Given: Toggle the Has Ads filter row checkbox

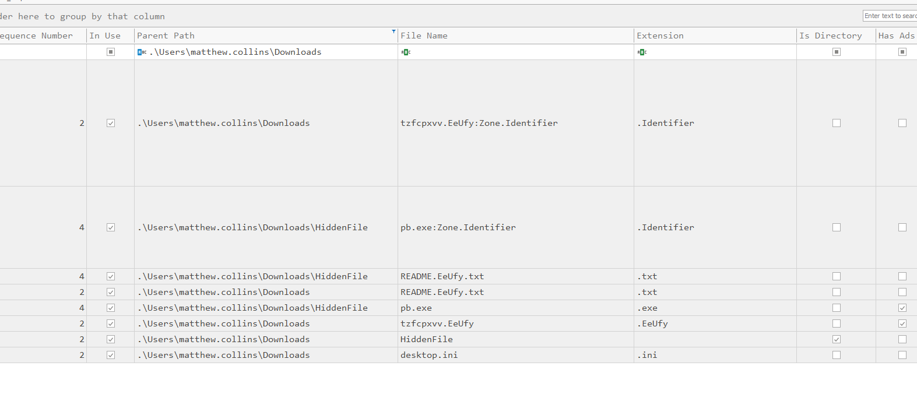Looking at the screenshot, I should 902,52.
